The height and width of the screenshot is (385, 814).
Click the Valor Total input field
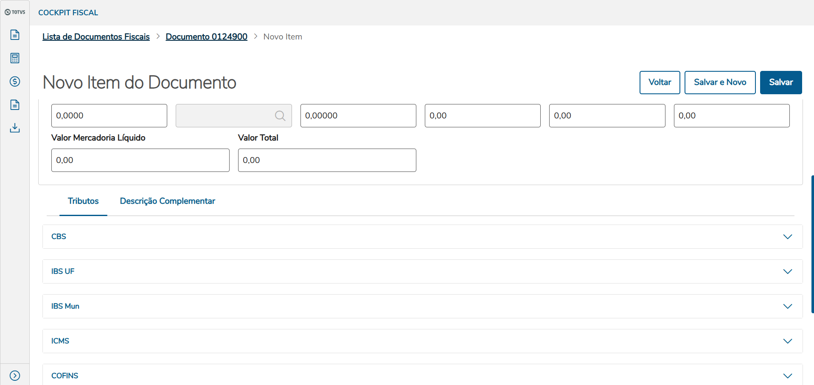(327, 160)
